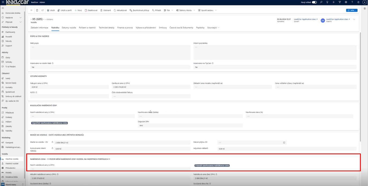The height and width of the screenshot is (186, 368).
Task: Click the Web popis text field
Action: tap(110, 52)
